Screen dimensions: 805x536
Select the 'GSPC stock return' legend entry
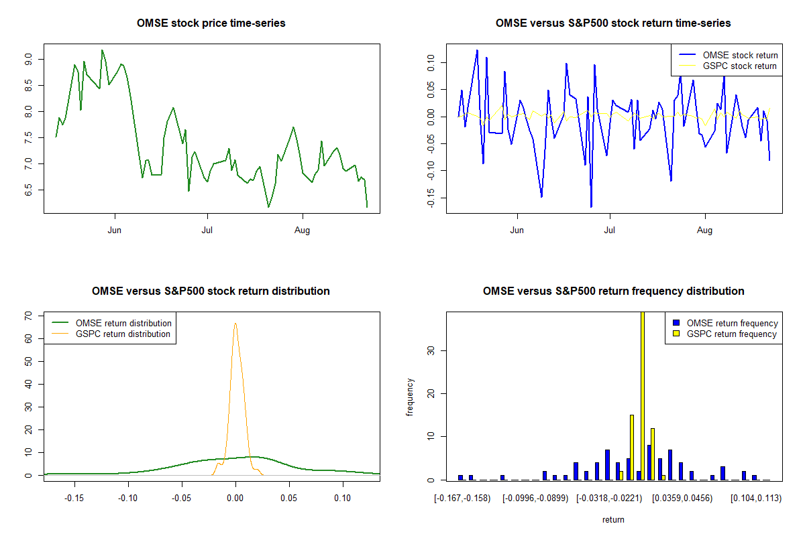739,66
